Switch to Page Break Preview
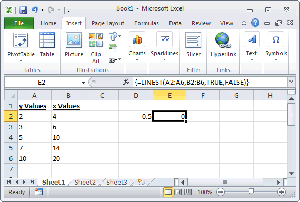300x202 pixels. pos(187,192)
